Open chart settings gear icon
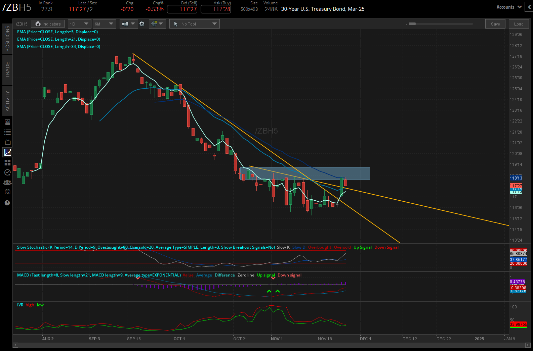533x351 pixels. (142, 24)
